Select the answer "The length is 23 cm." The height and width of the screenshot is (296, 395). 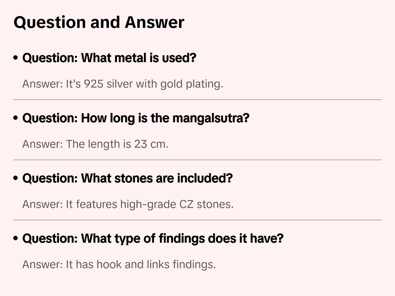point(95,144)
